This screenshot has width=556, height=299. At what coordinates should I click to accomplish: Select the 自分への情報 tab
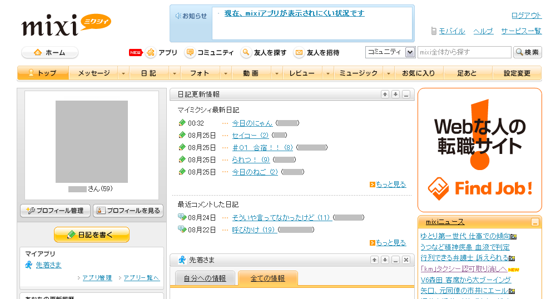click(x=205, y=278)
